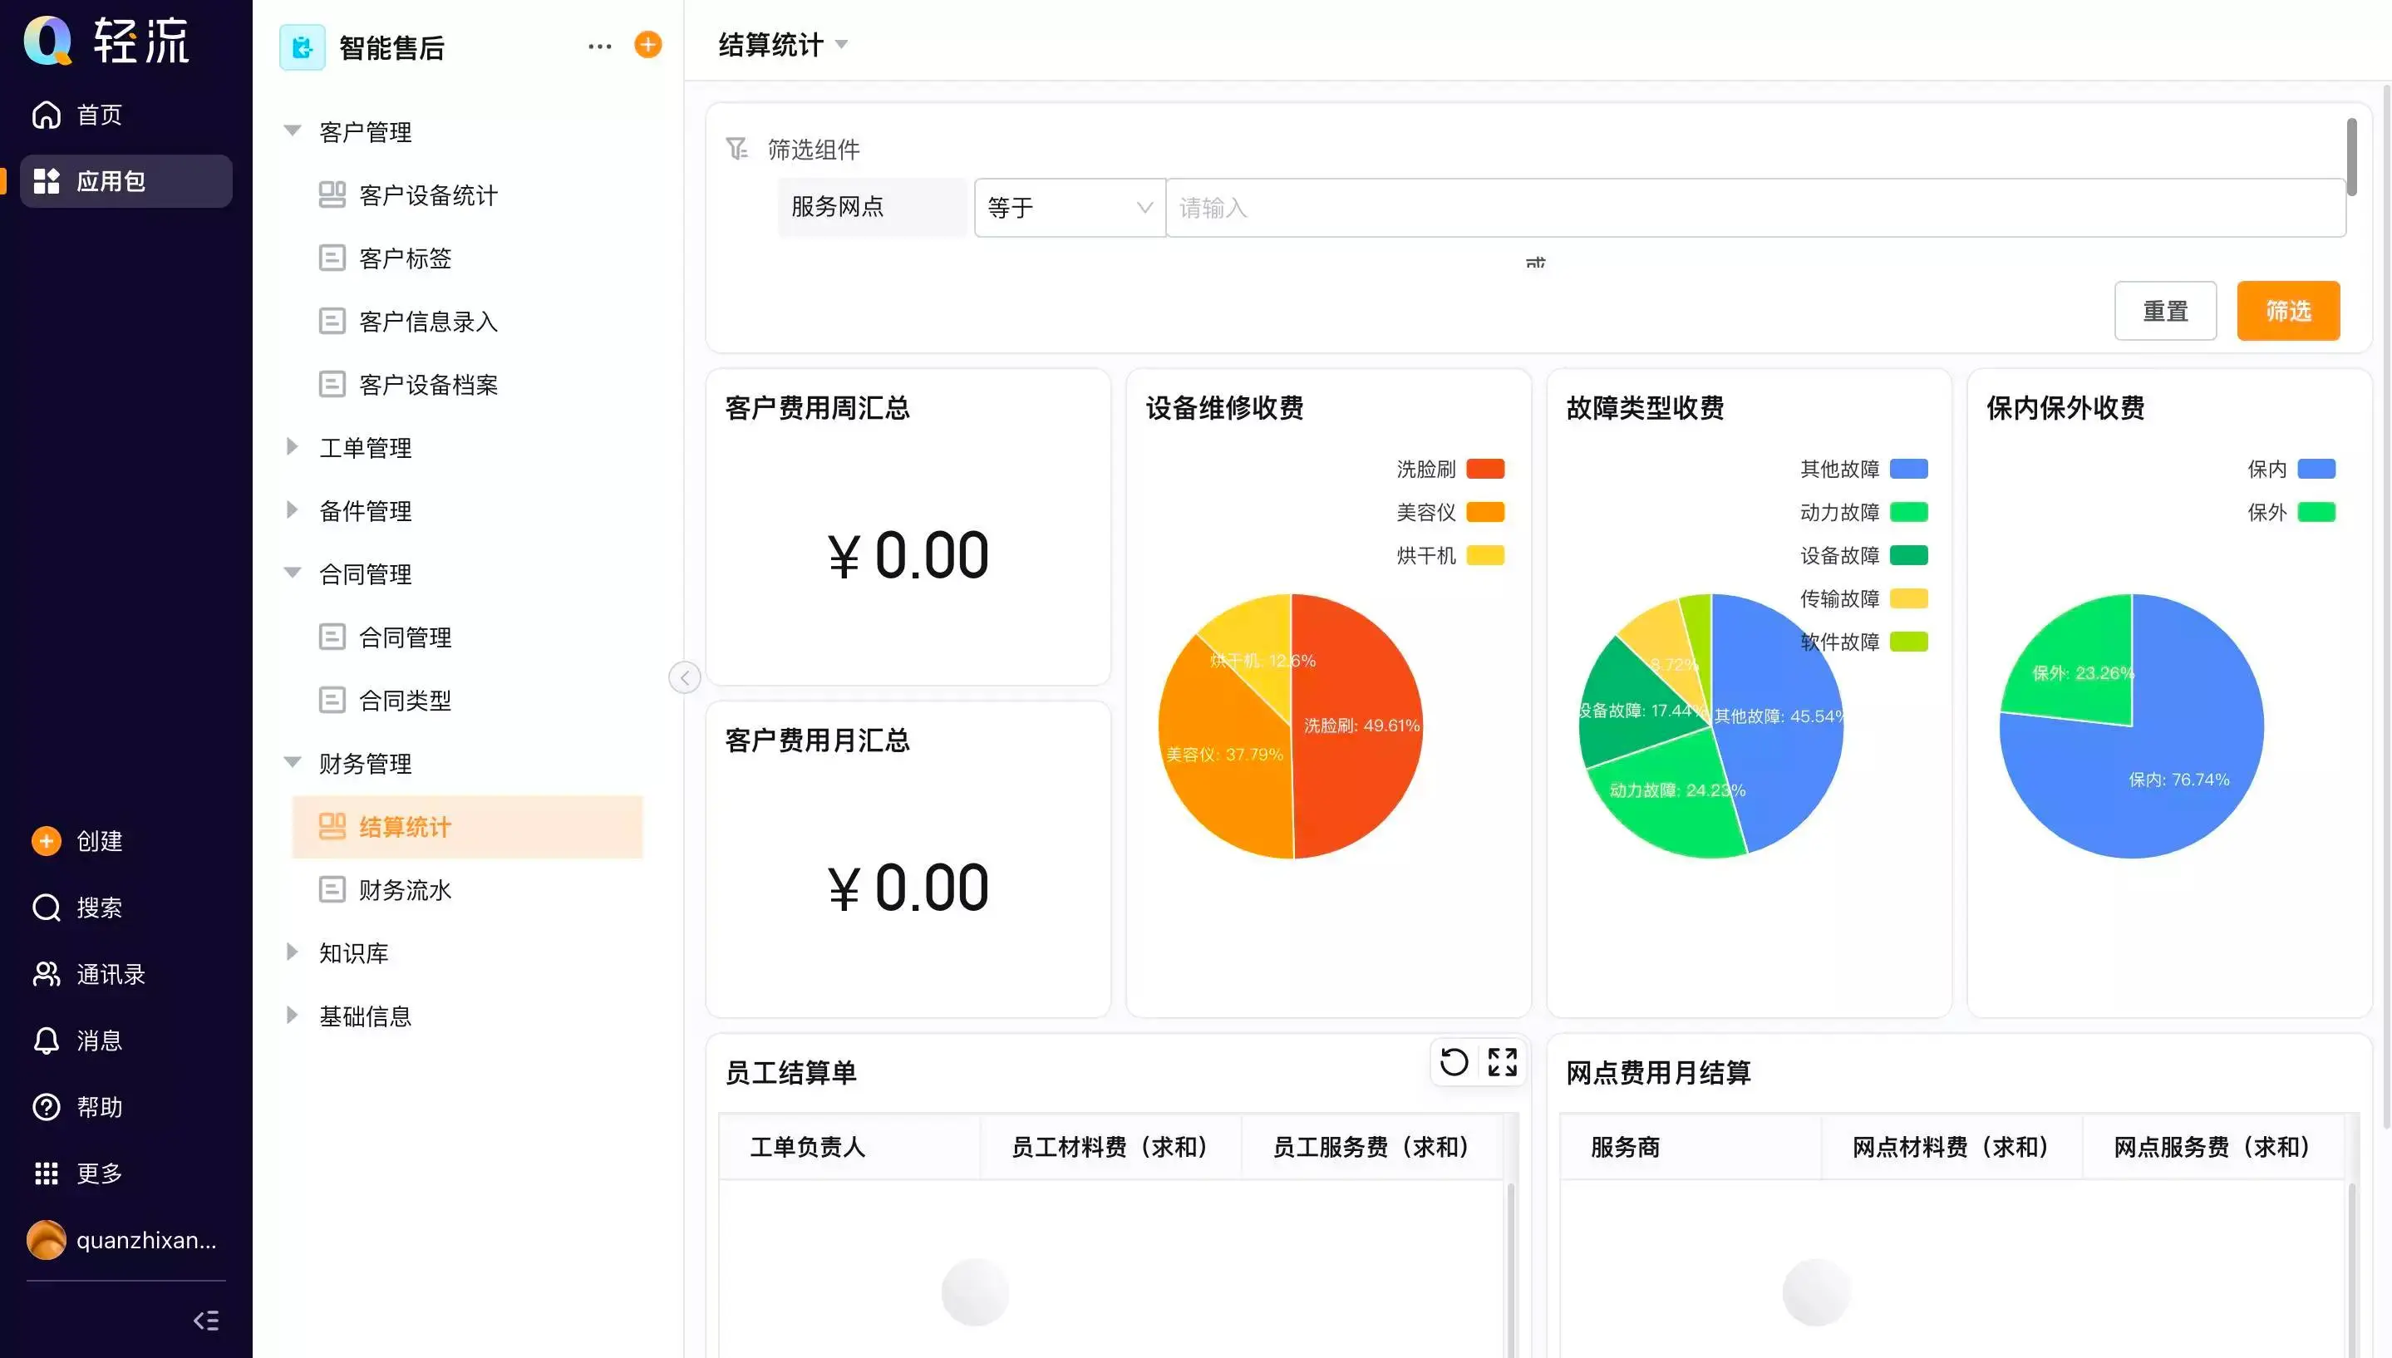Click the 帮助 question mark icon
Viewport: 2392px width, 1358px height.
(x=46, y=1107)
